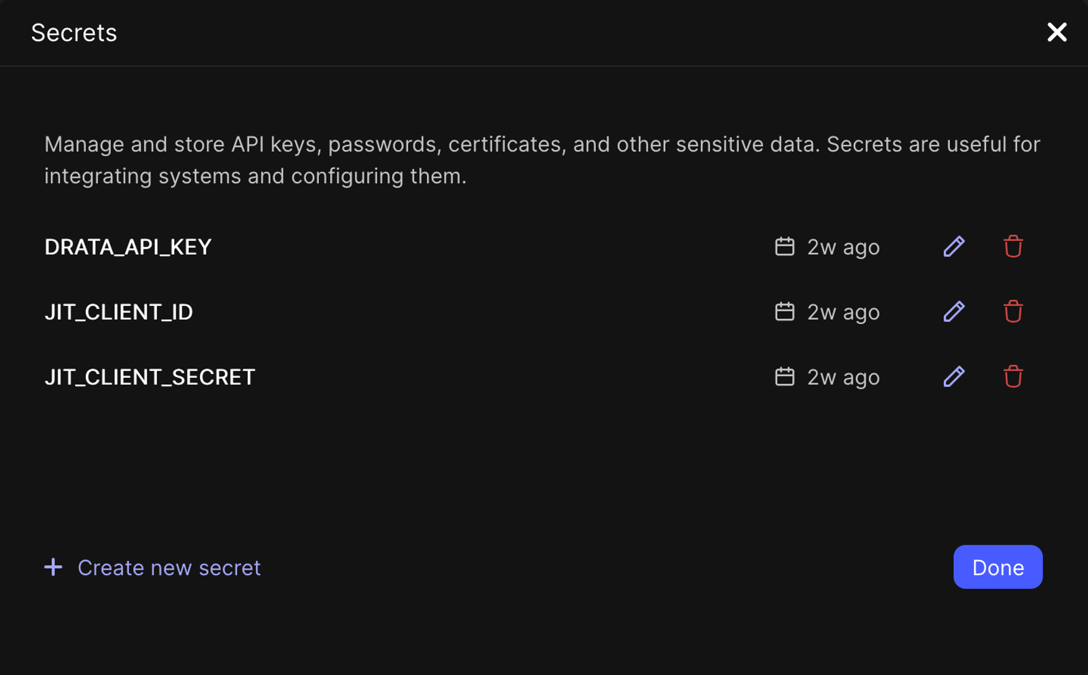Click the Secrets dialog title
The image size is (1088, 675).
click(74, 33)
